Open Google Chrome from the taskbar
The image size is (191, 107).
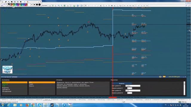pyautogui.click(x=33, y=105)
